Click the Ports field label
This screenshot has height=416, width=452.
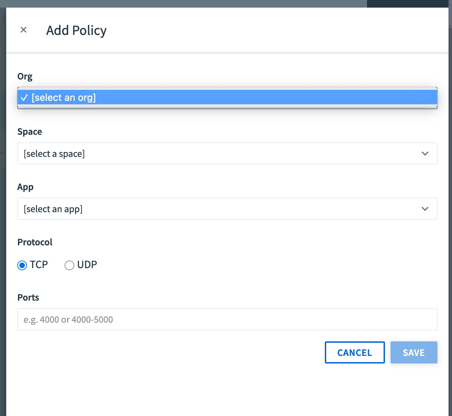pos(28,297)
